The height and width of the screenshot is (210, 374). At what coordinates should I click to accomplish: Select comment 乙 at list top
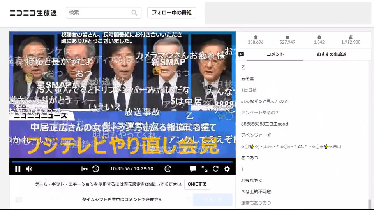coord(243,67)
